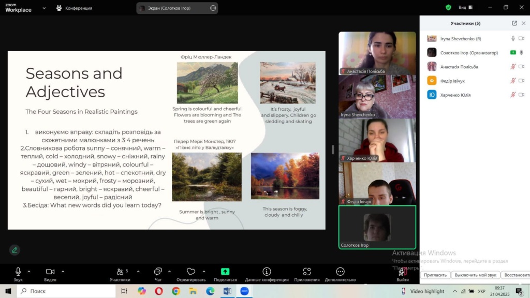Show hidden system tray icons
530x298 pixels.
coord(454,291)
